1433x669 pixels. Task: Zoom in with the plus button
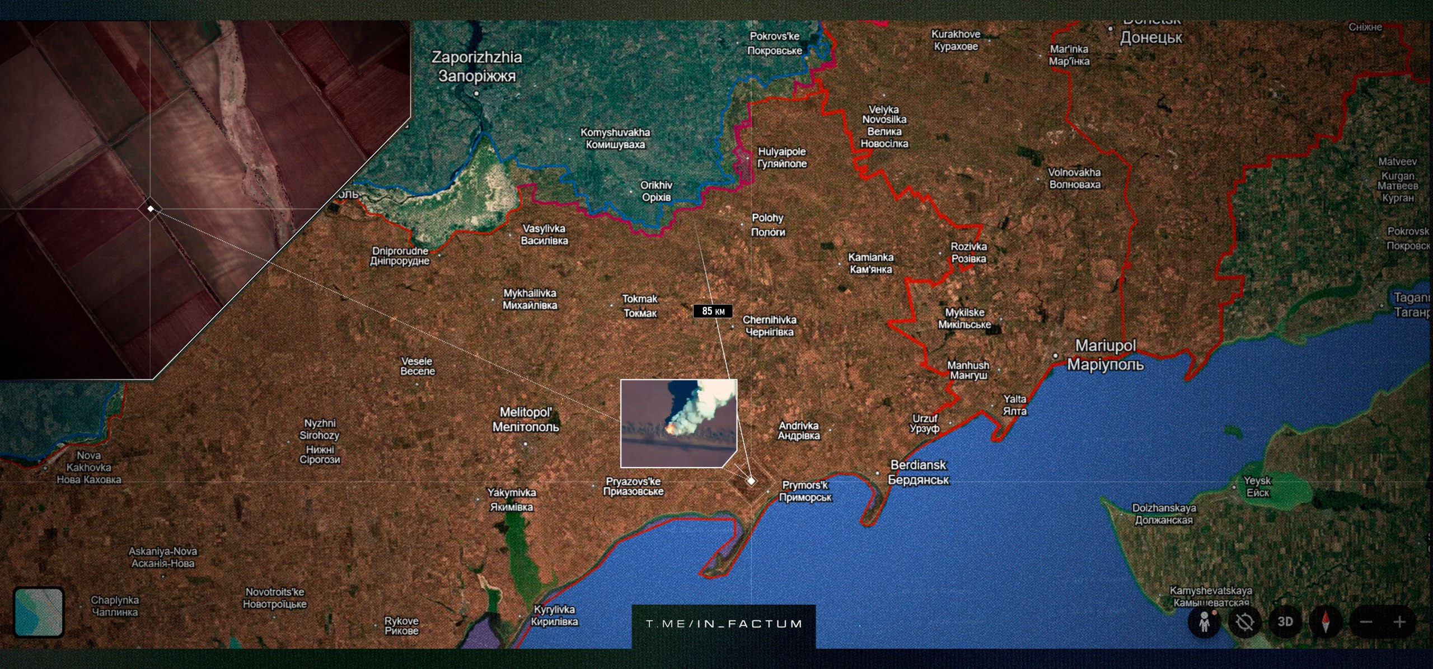[x=1400, y=622]
